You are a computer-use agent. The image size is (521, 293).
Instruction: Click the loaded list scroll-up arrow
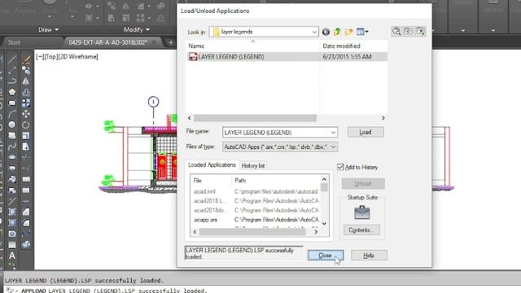pyautogui.click(x=324, y=179)
